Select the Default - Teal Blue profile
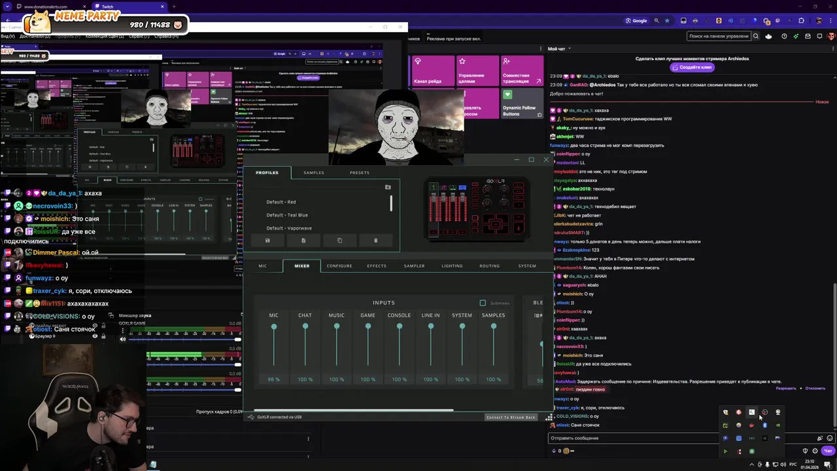This screenshot has width=837, height=471. (287, 215)
